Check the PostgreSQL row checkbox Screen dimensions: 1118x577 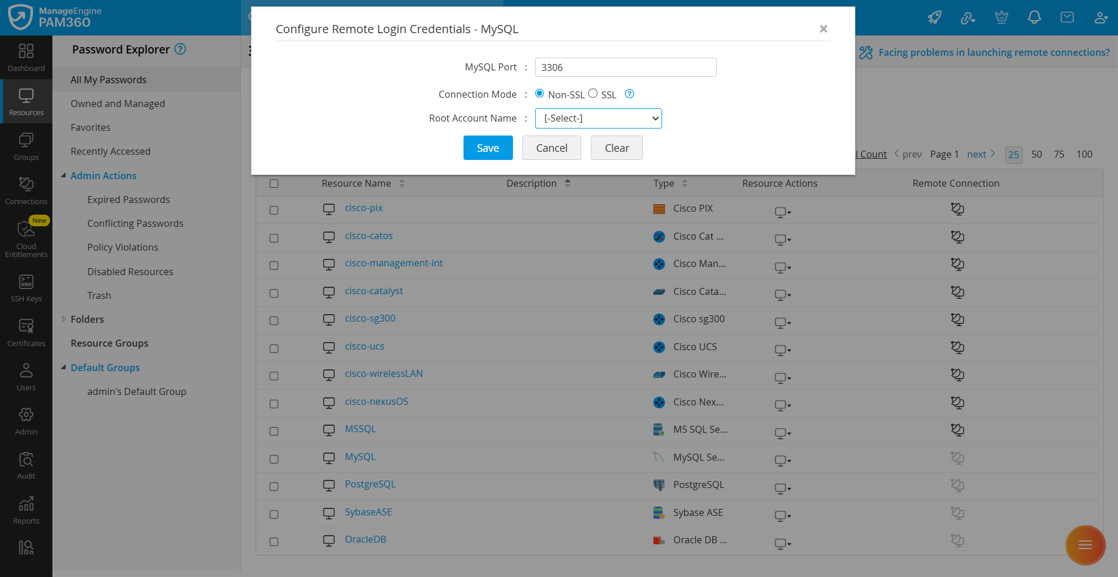[x=274, y=487]
